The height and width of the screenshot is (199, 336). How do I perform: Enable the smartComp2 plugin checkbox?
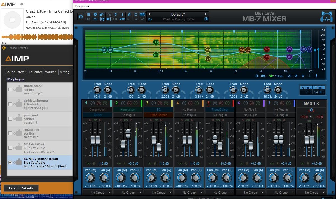click(10, 90)
